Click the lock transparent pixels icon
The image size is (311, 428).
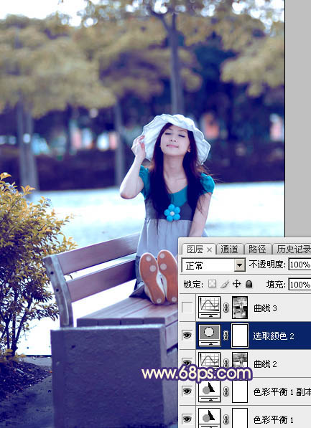coord(212,284)
